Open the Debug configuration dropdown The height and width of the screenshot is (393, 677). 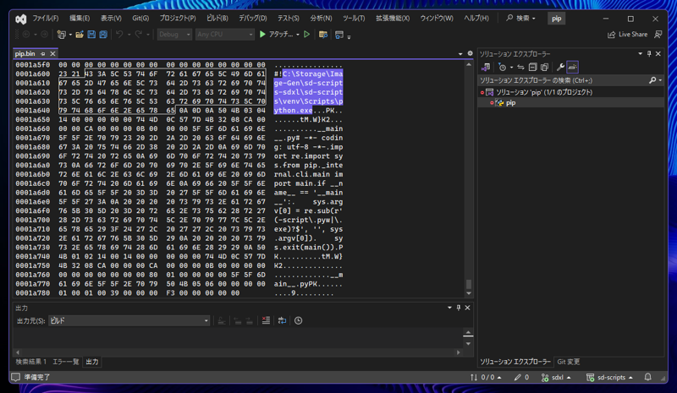(174, 35)
